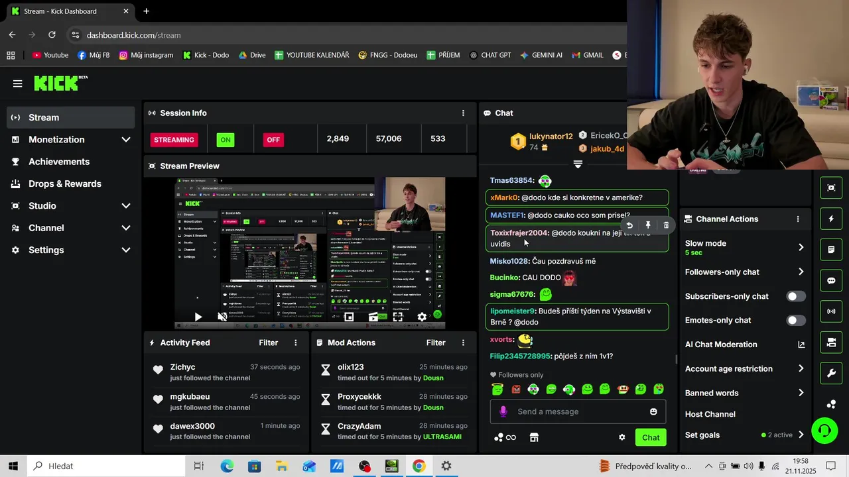
Task: Play the stream preview video
Action: [198, 317]
